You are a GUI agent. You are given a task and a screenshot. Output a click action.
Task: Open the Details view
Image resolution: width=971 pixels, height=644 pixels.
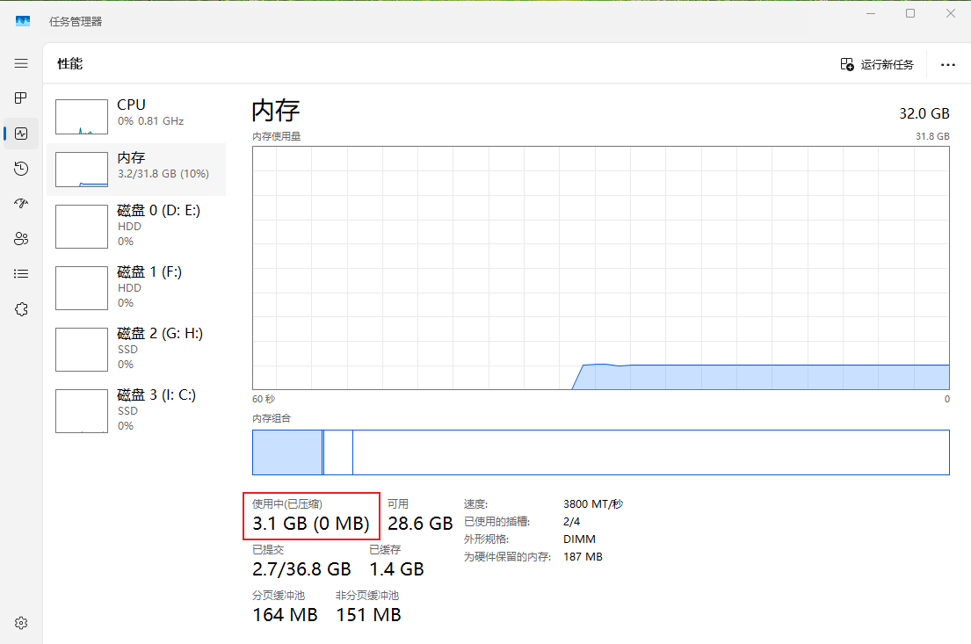pyautogui.click(x=21, y=273)
